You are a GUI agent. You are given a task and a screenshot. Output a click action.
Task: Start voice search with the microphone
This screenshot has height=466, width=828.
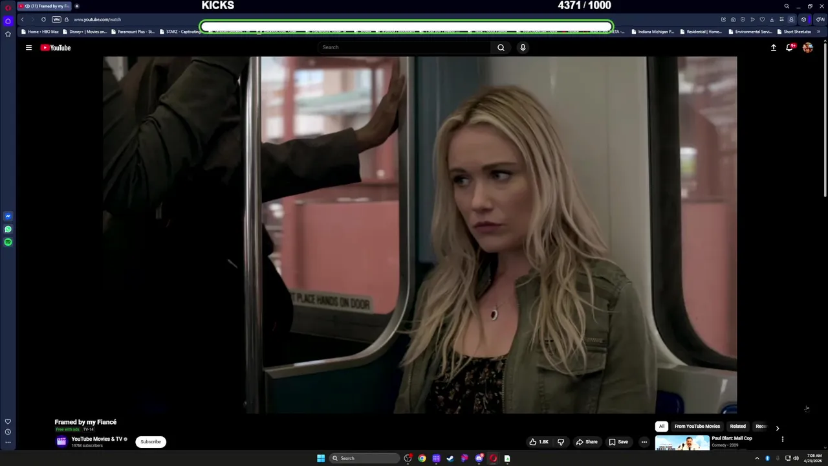[523, 47]
